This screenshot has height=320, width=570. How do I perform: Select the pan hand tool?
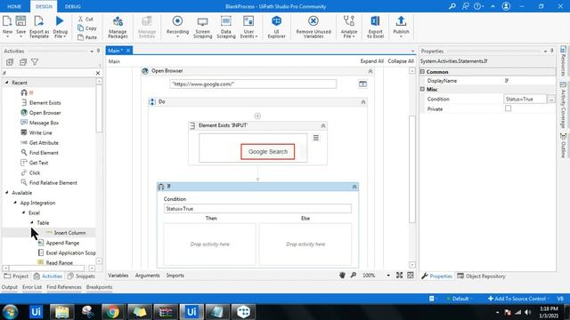[342, 276]
